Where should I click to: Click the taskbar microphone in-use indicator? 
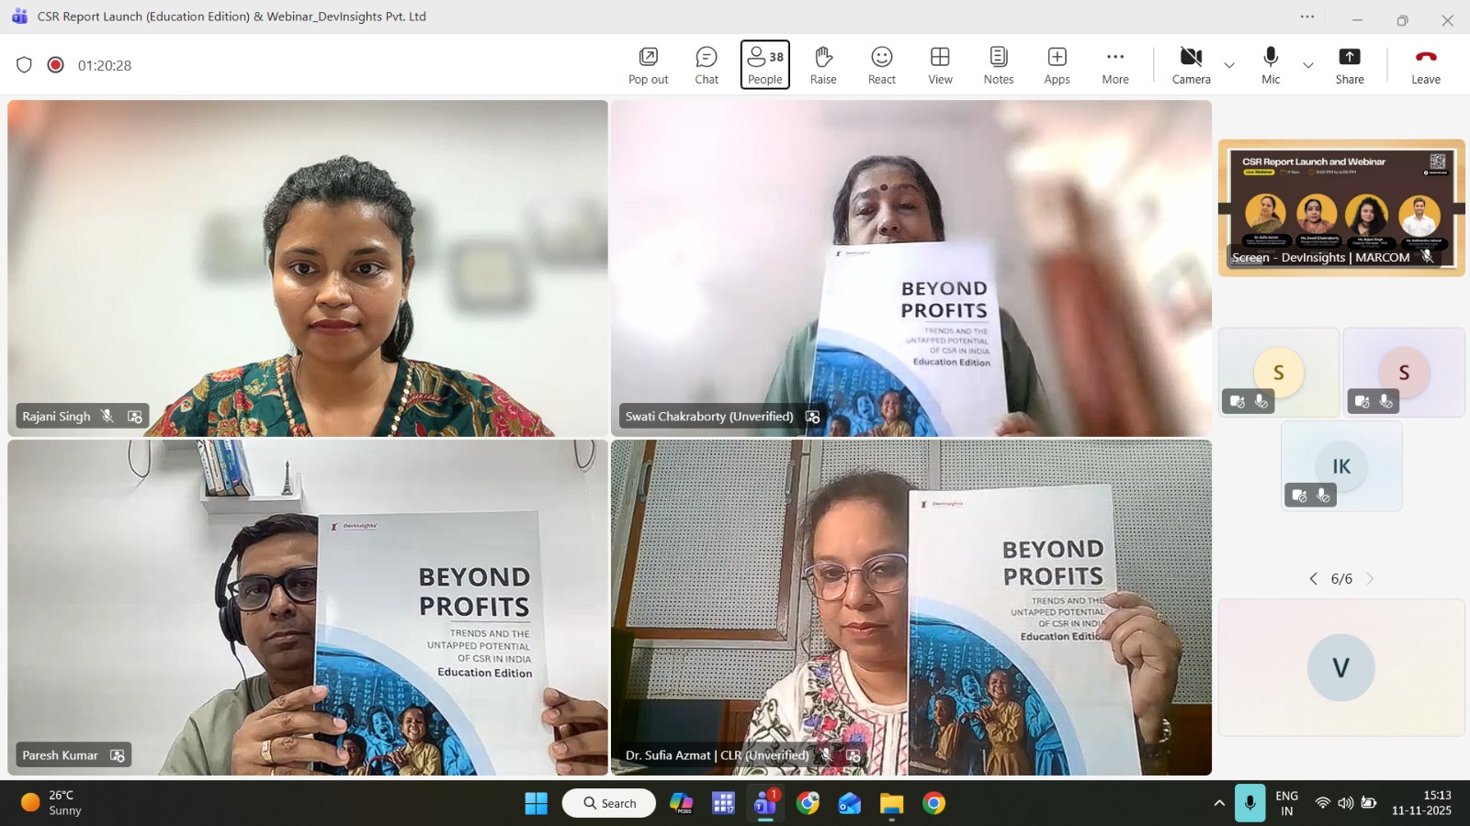tap(1249, 803)
